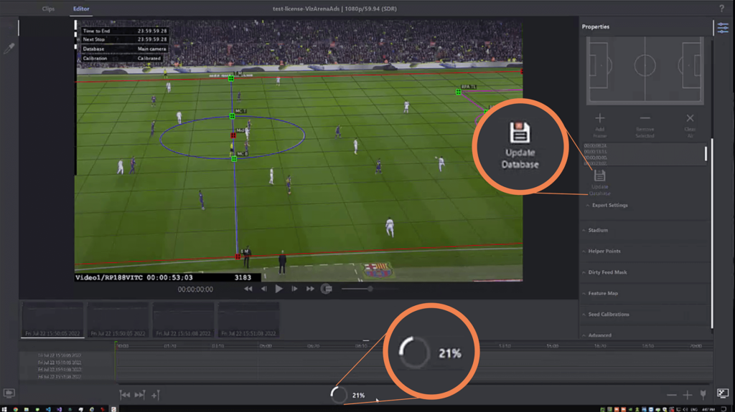Viewport: 735px width, 412px height.
Task: Click the monitor icon at bottom left
Action: (9, 393)
